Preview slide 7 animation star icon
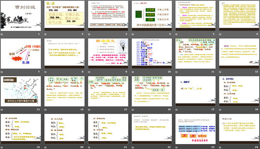This screenshot has height=149, width=260. coord(2,72)
